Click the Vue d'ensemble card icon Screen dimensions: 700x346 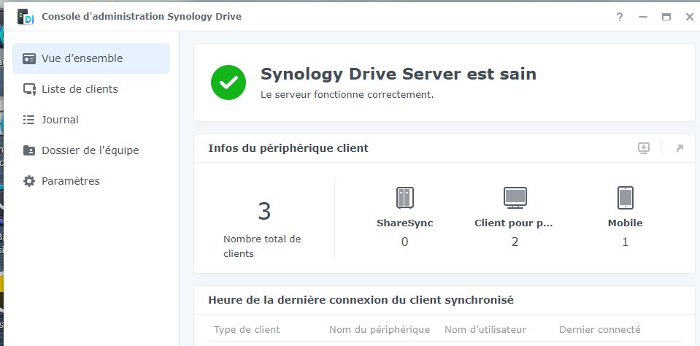[29, 58]
